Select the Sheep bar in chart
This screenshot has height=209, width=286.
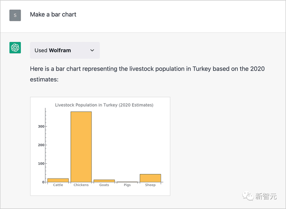[x=150, y=178]
